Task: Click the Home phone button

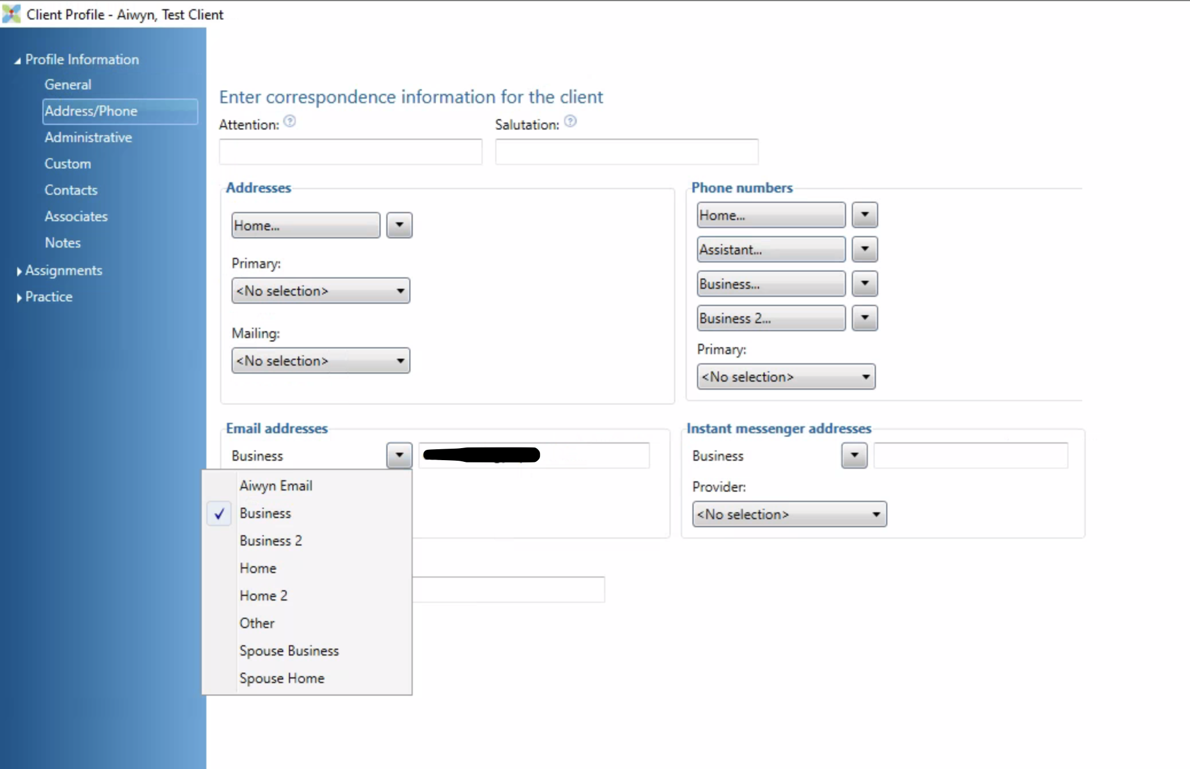Action: pos(771,215)
